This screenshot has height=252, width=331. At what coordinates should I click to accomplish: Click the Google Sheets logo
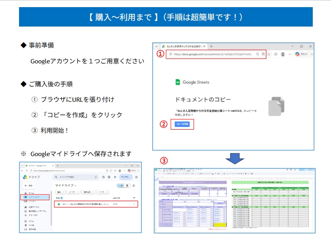click(x=192, y=82)
